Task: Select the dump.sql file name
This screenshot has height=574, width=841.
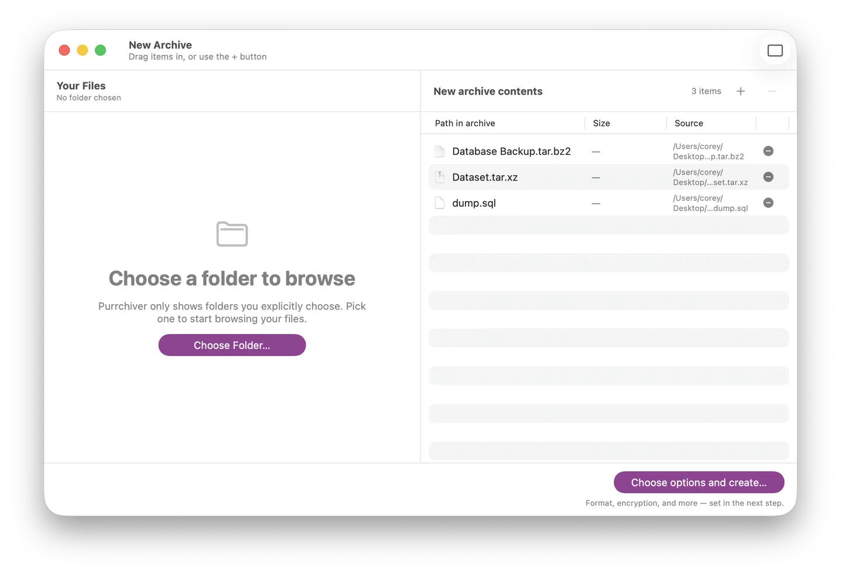Action: [474, 203]
